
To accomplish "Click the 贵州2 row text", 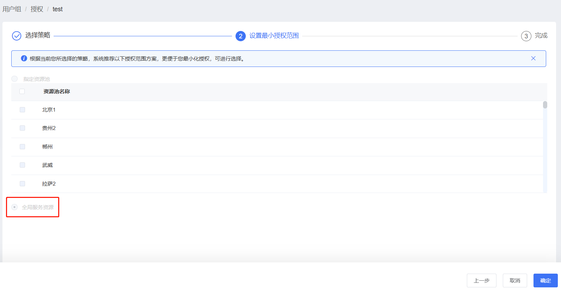I will point(49,128).
